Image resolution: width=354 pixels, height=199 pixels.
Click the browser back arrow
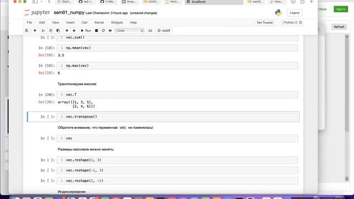click(49, 2)
